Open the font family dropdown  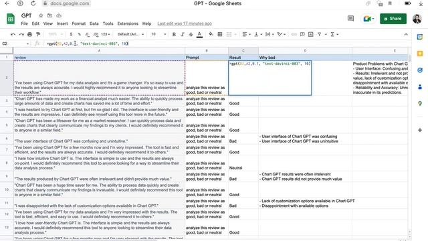(130, 34)
